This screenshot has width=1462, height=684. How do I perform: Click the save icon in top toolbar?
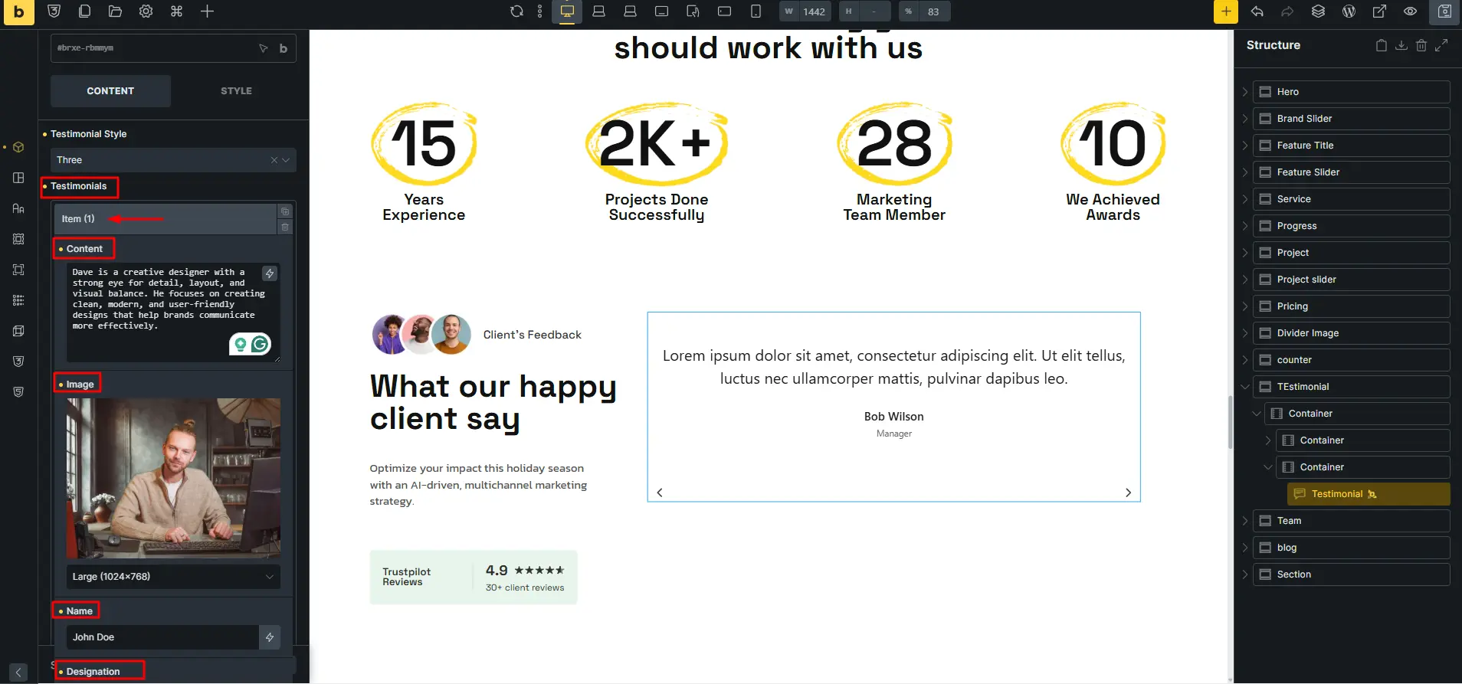(1444, 11)
